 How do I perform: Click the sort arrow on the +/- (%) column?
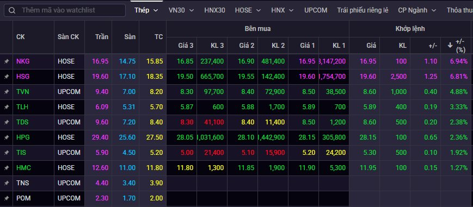coord(450,45)
